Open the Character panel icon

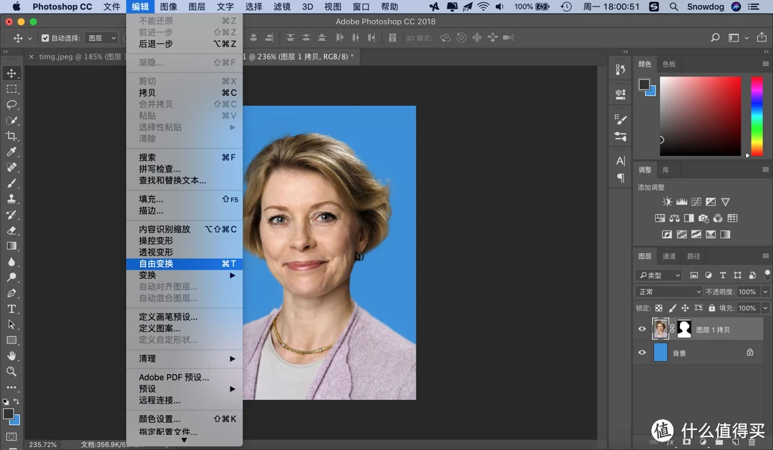click(x=621, y=161)
